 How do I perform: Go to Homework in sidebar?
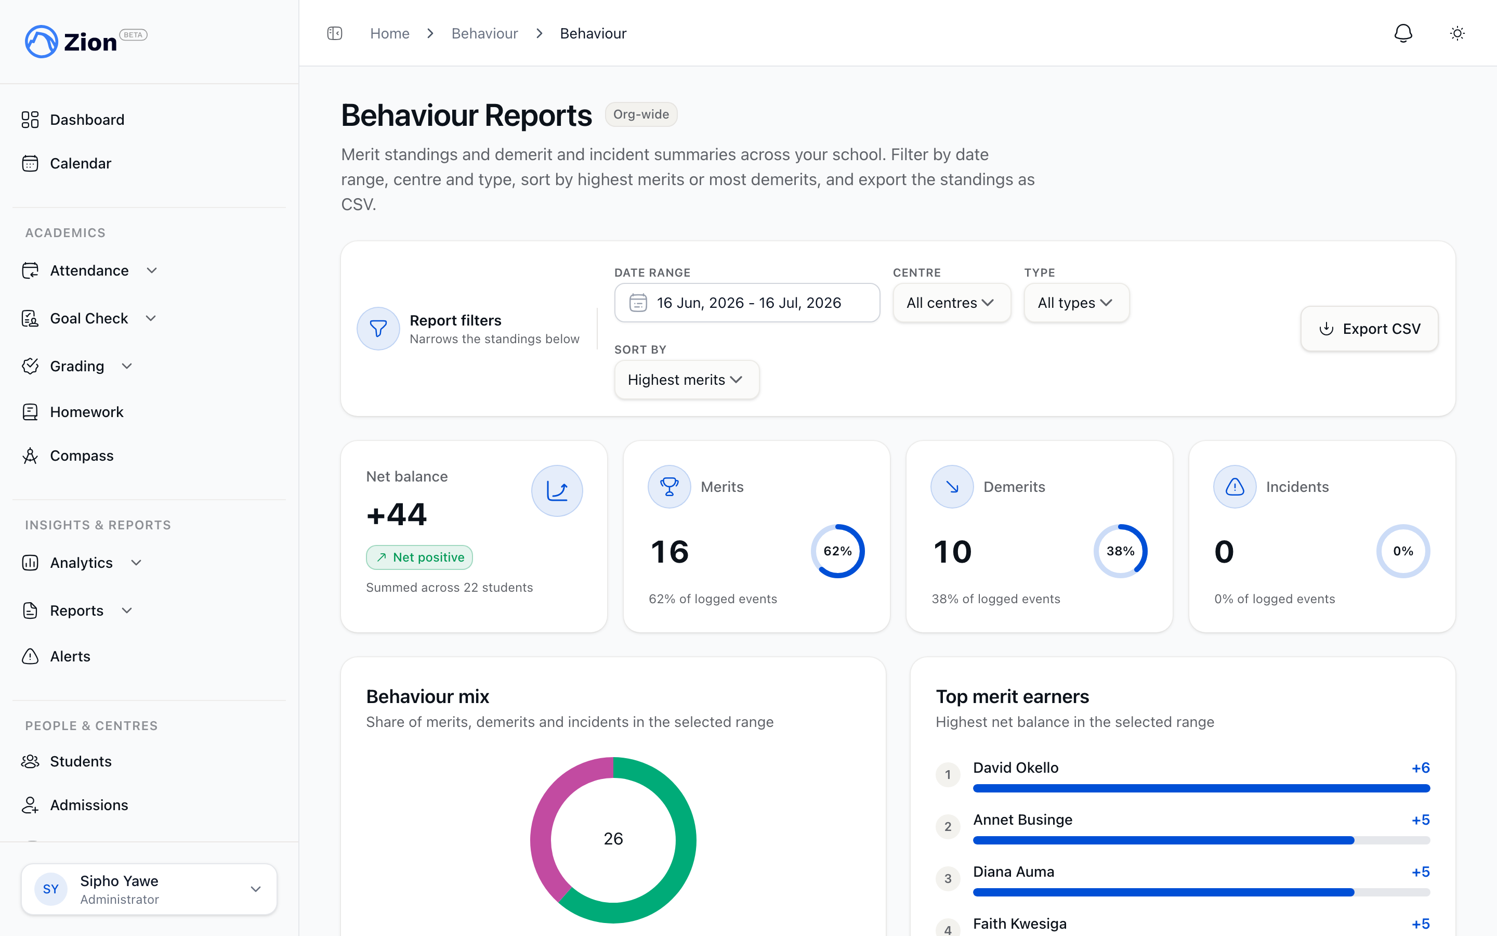87,412
